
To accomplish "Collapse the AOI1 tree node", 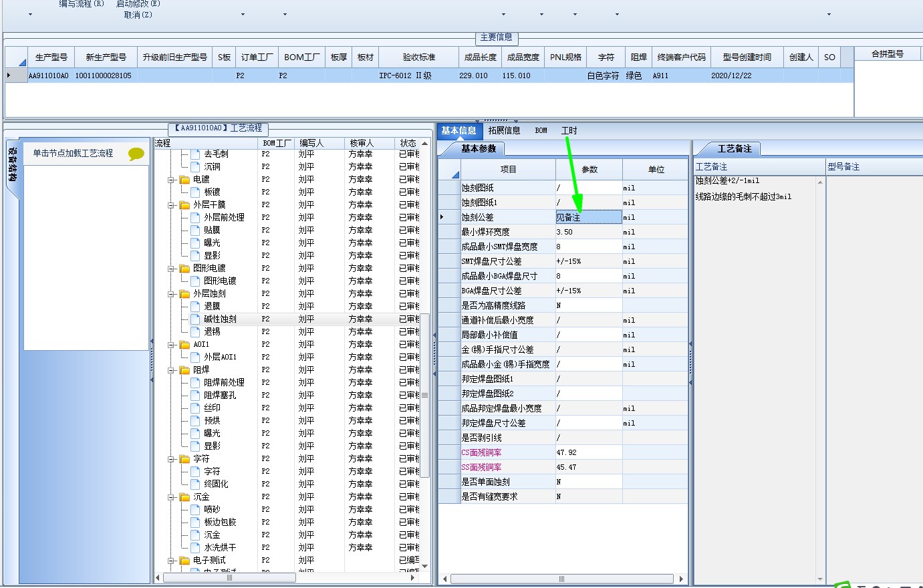I will pyautogui.click(x=171, y=345).
